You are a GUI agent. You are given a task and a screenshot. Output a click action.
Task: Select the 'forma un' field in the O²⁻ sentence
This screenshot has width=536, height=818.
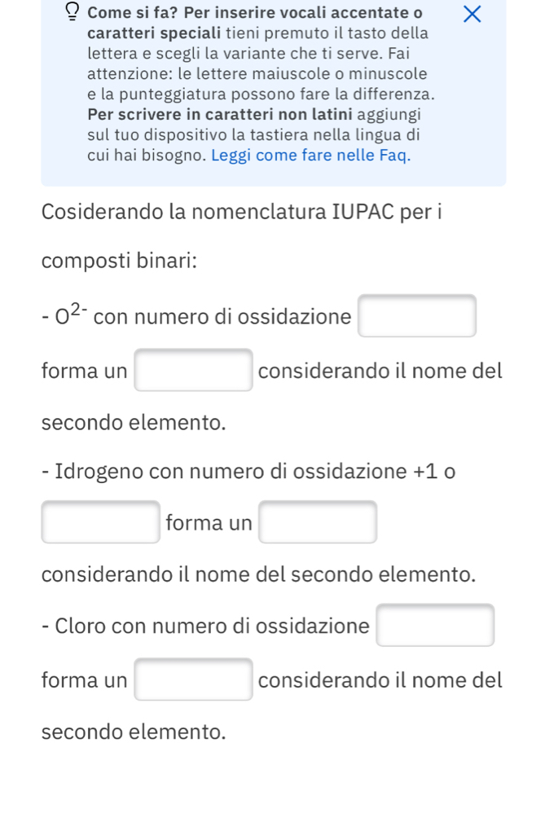(193, 370)
